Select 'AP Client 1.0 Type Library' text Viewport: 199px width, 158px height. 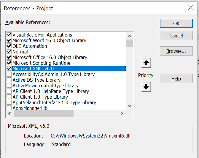tap(40, 97)
